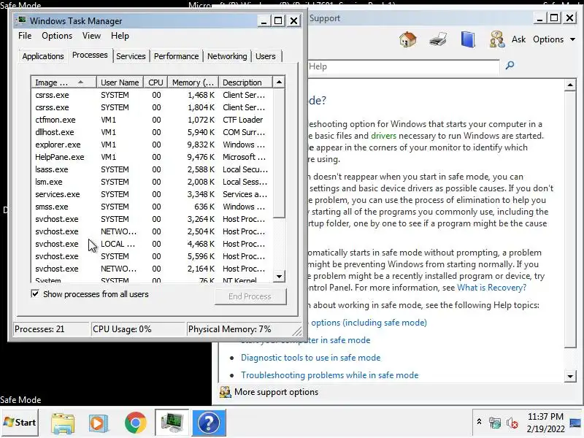Screen dimensions: 584x438
Task: Show hidden tray icons arrow
Action: tap(480, 422)
